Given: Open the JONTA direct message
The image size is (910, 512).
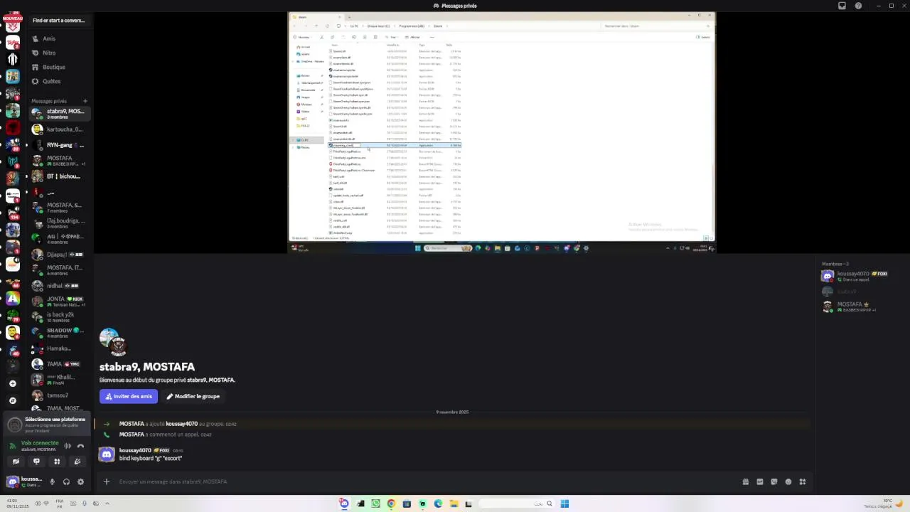Looking at the screenshot, I should pyautogui.click(x=60, y=302).
